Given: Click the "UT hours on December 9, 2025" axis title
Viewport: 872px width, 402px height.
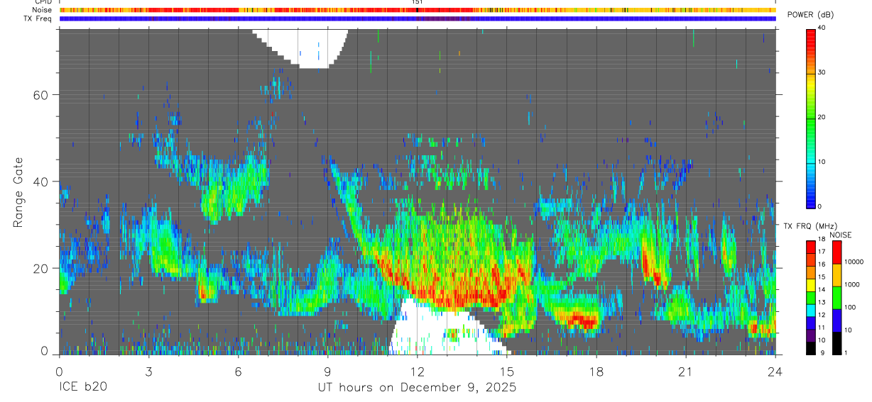Looking at the screenshot, I should point(417,388).
